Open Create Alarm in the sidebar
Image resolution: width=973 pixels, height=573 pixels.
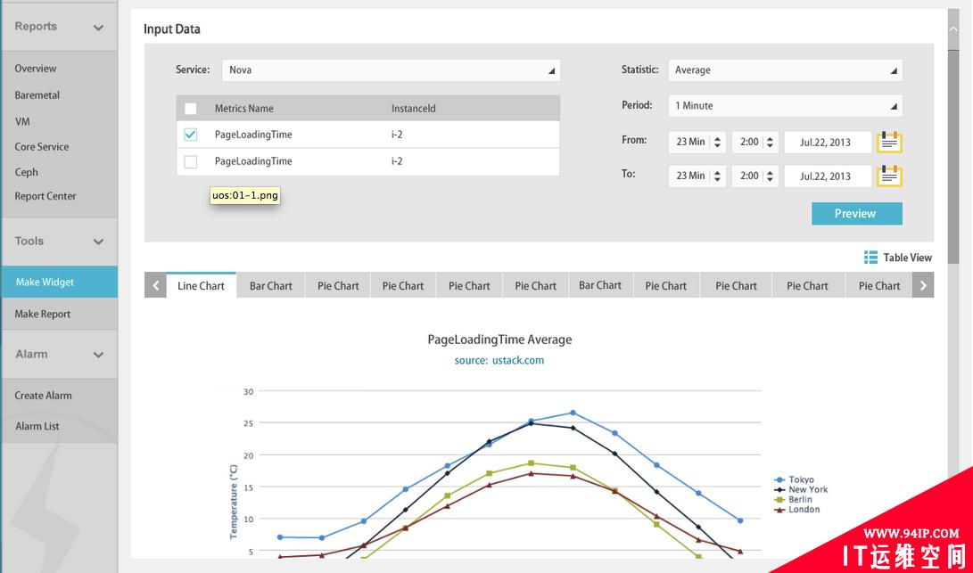click(x=43, y=396)
